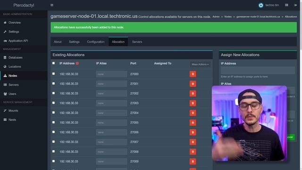This screenshot has height=170, width=302.
Task: Click the Servers icon in sidebar
Action: [5, 85]
